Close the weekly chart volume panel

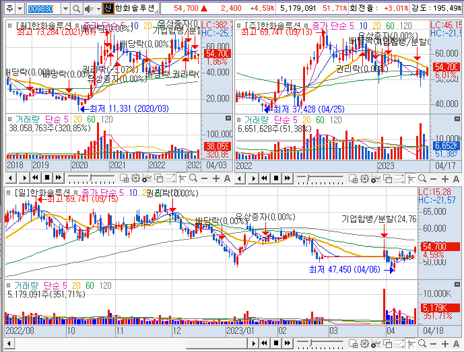click(457, 118)
